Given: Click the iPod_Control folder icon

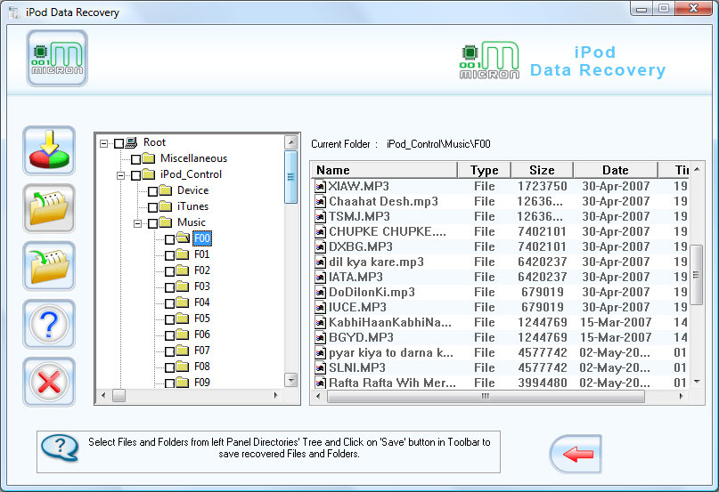Looking at the screenshot, I should coord(148,174).
